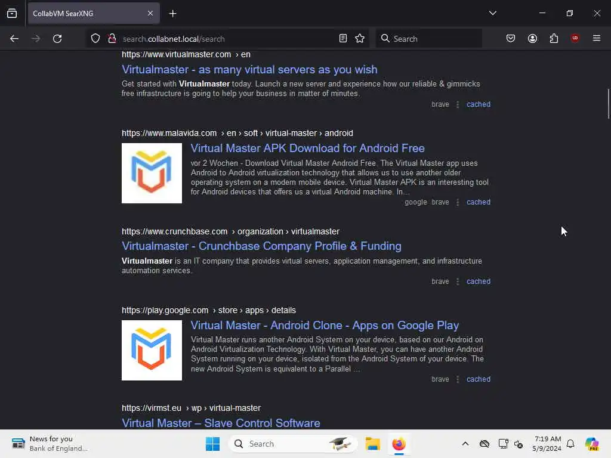Click the taskbar Search box
Viewport: 611px width, 458px height.
pos(293,444)
